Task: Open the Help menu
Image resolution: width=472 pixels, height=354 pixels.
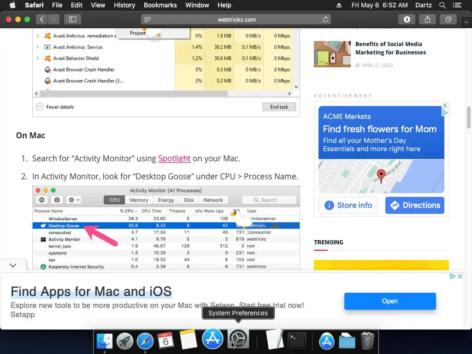Action: [224, 5]
